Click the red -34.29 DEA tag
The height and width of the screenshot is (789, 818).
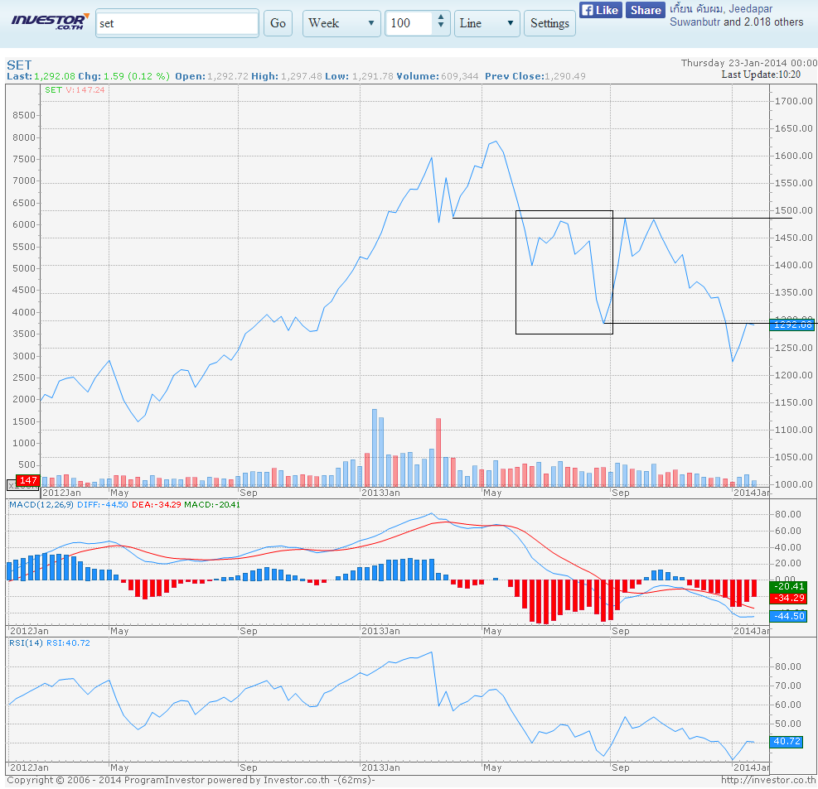point(789,598)
